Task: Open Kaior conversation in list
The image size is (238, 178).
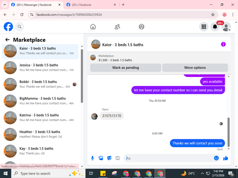Action: click(x=40, y=51)
